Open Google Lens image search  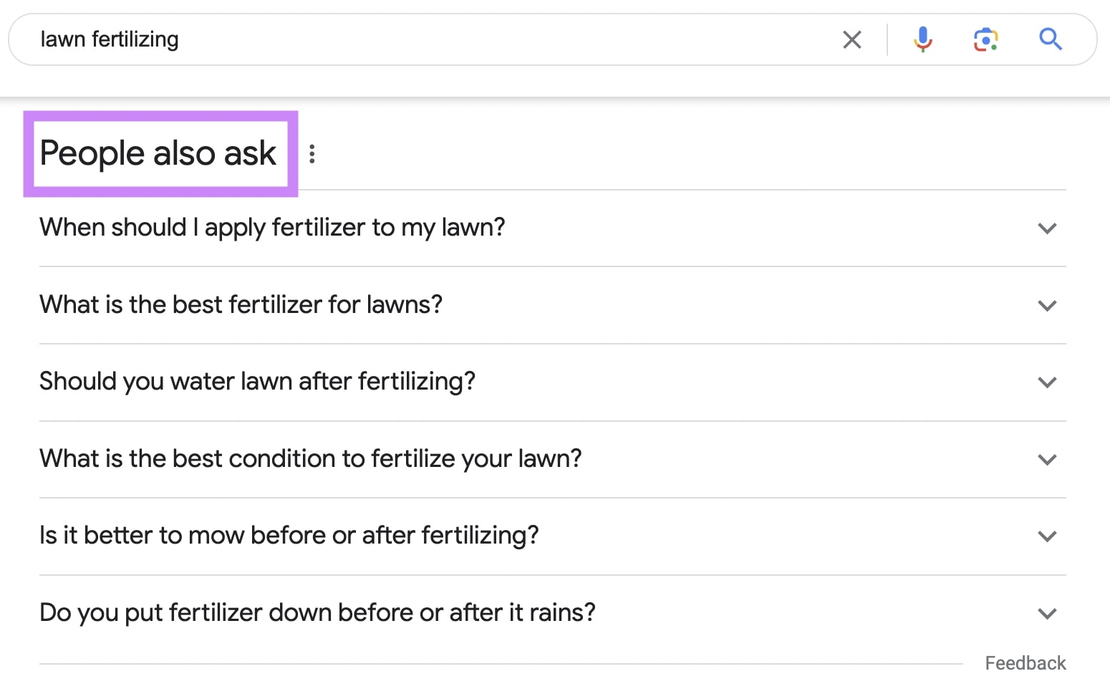click(x=986, y=39)
